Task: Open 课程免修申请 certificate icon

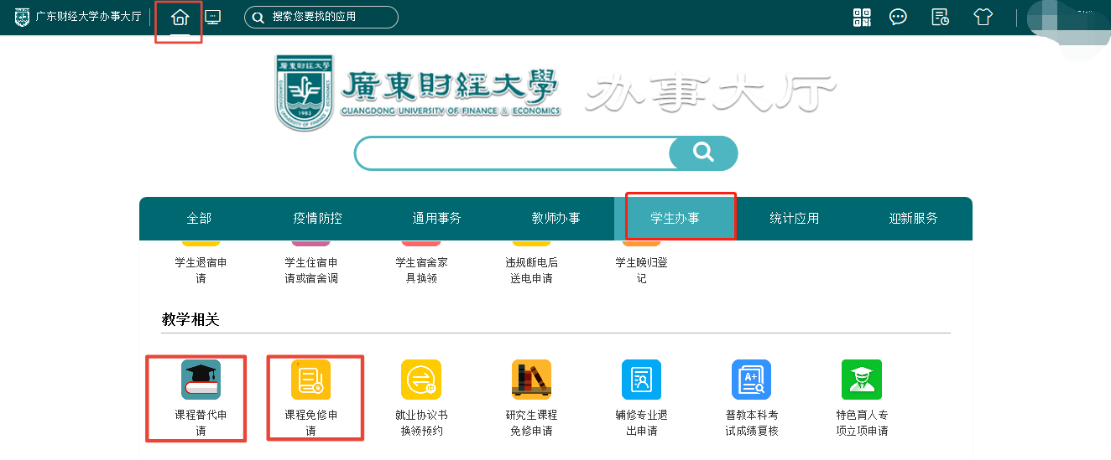Action: [310, 380]
